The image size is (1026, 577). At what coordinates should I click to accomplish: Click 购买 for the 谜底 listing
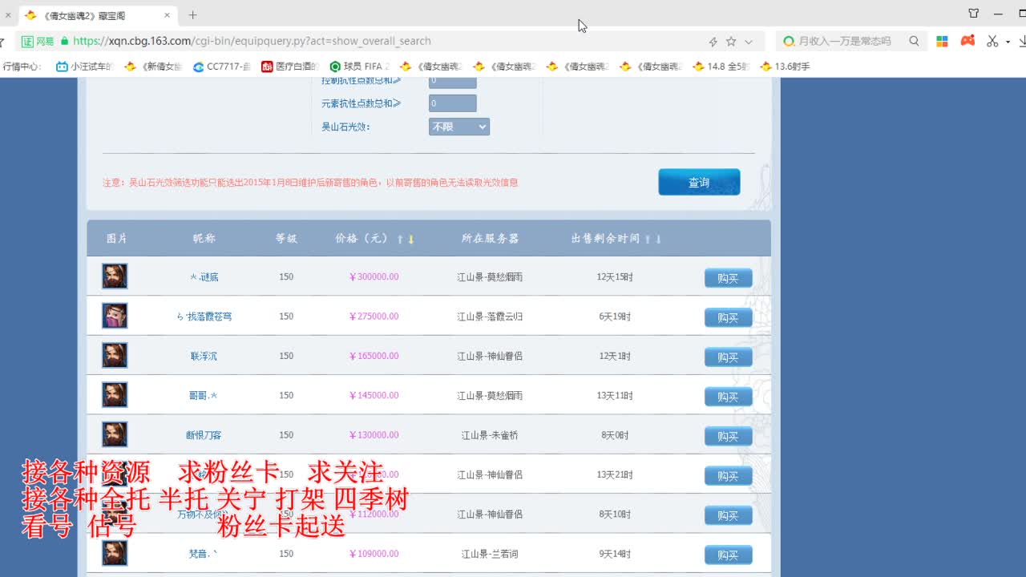tap(727, 276)
